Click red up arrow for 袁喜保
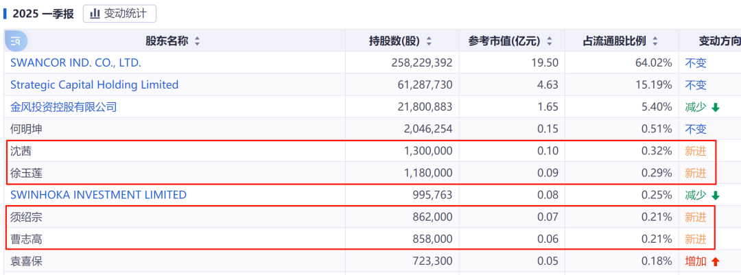The height and width of the screenshot is (275, 741). (x=715, y=261)
